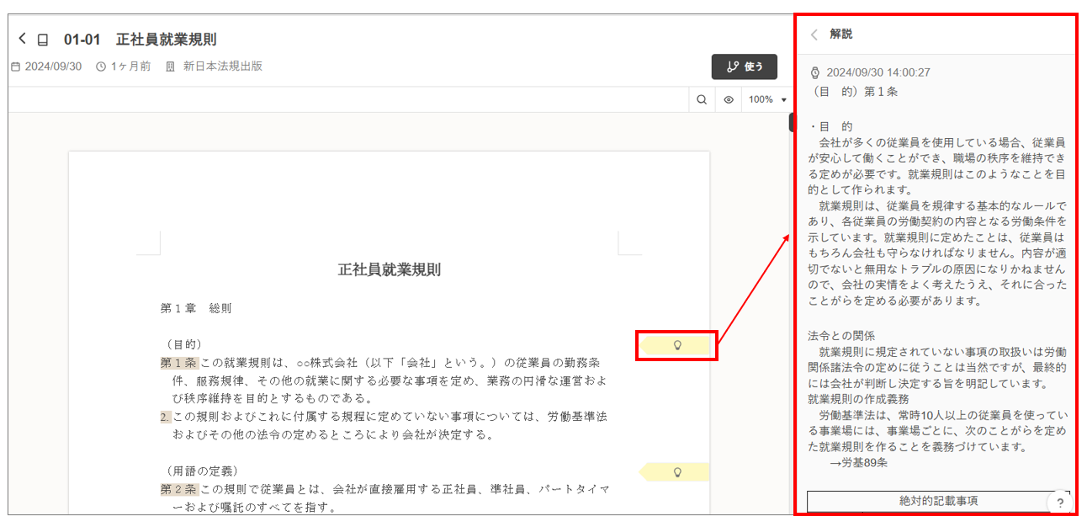
Task: Click the building icon beside 新日本法規出版
Action: (x=170, y=67)
